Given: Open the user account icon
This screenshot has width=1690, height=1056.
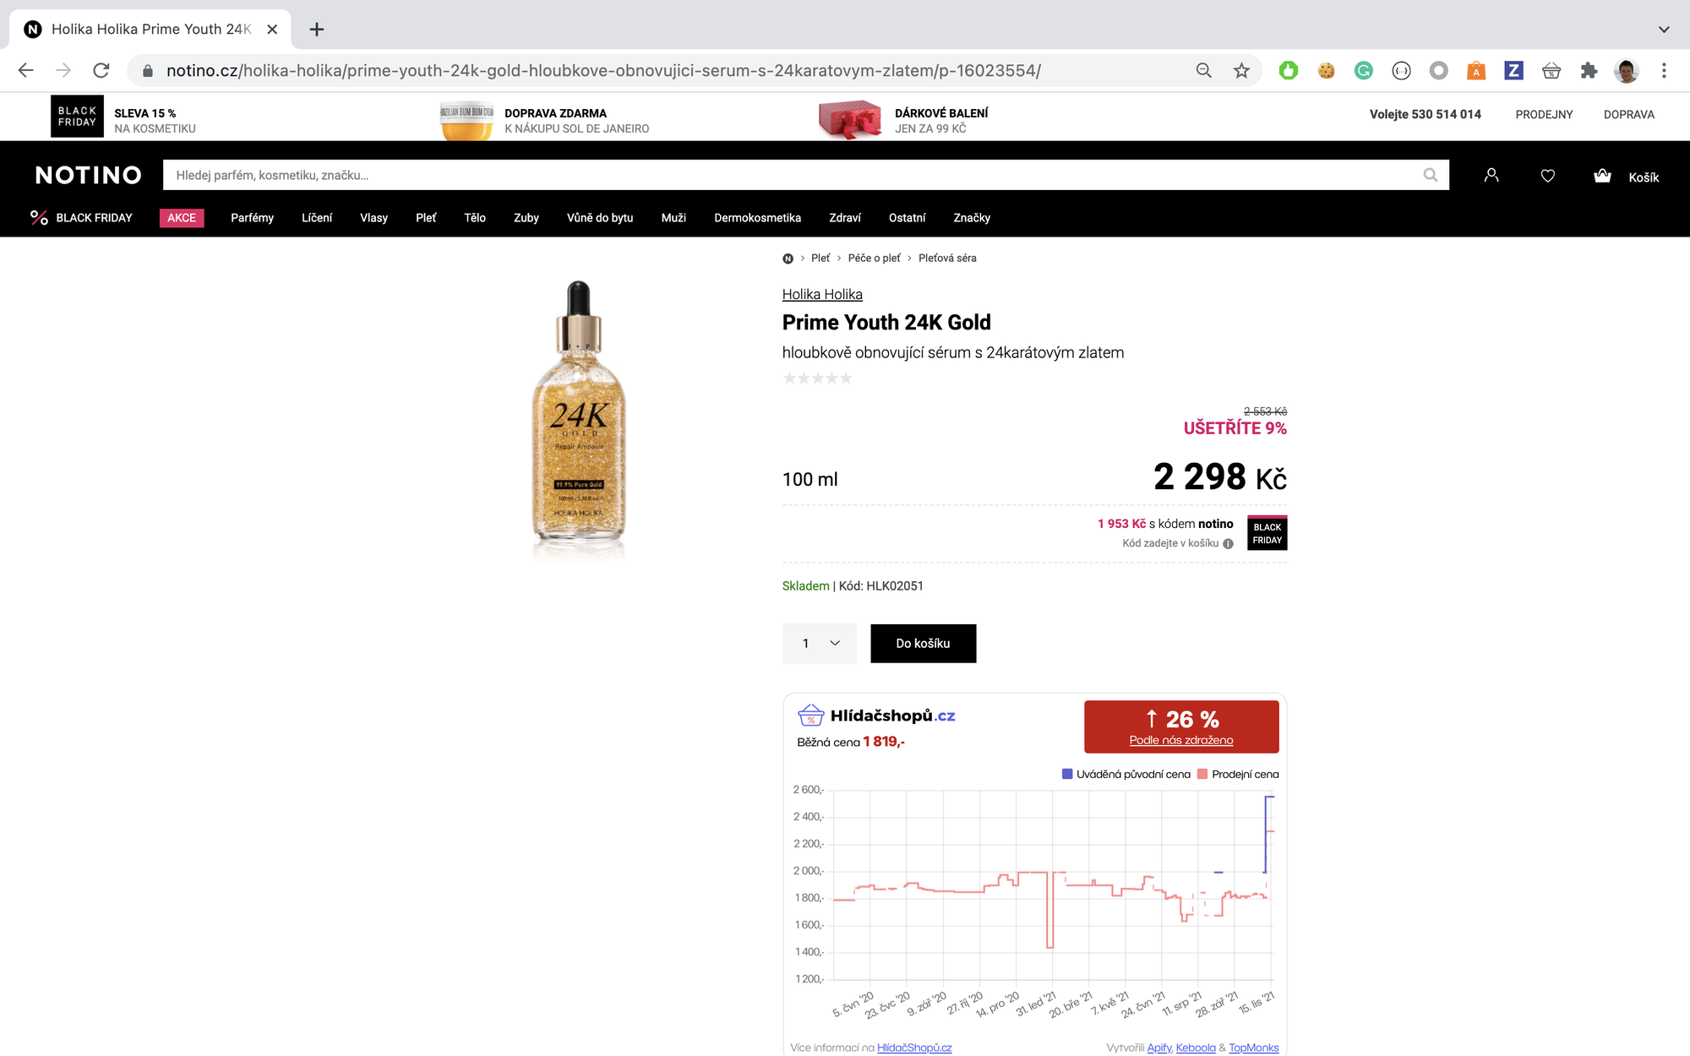Looking at the screenshot, I should (x=1491, y=175).
